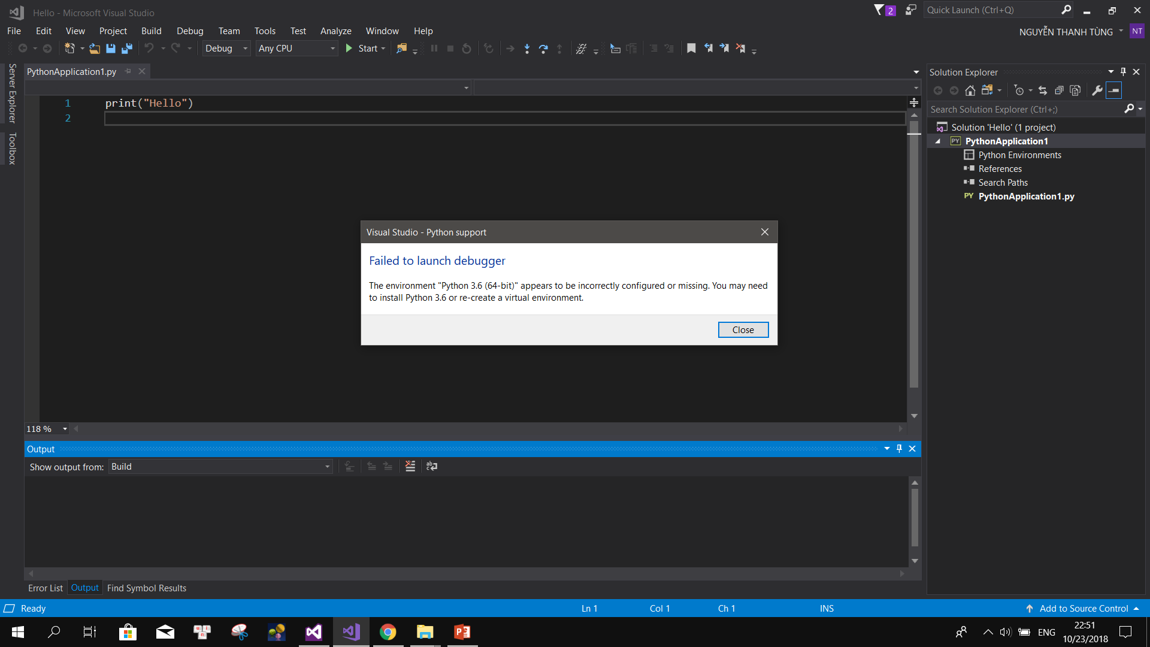This screenshot has width=1150, height=647.
Task: Toggle Word Wrap in the Output panel
Action: 432,466
